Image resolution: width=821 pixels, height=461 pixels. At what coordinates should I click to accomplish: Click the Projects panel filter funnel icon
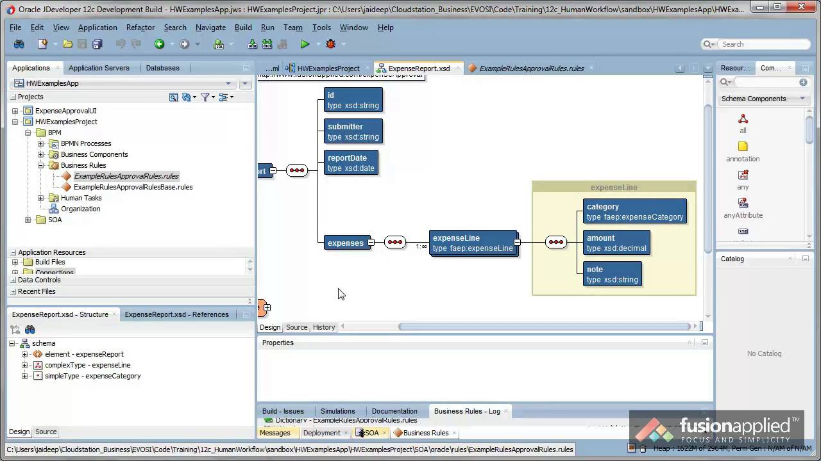[205, 97]
